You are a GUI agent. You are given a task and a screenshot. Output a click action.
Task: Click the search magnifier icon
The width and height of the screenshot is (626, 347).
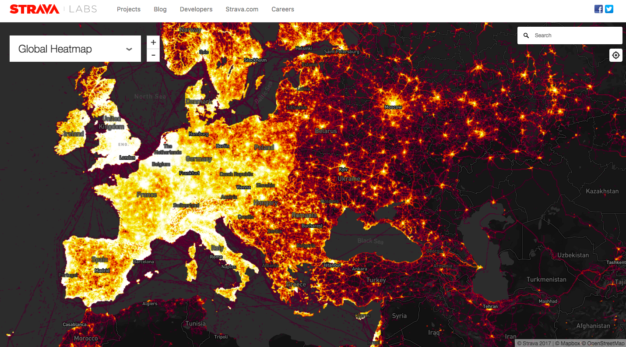point(526,35)
